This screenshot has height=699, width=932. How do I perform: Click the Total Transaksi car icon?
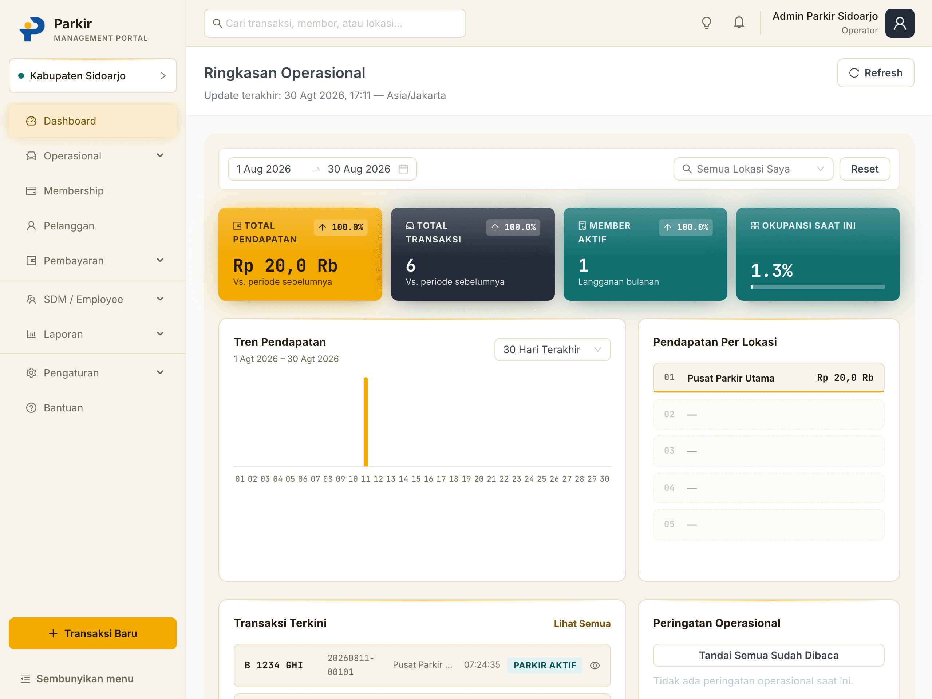tap(410, 225)
